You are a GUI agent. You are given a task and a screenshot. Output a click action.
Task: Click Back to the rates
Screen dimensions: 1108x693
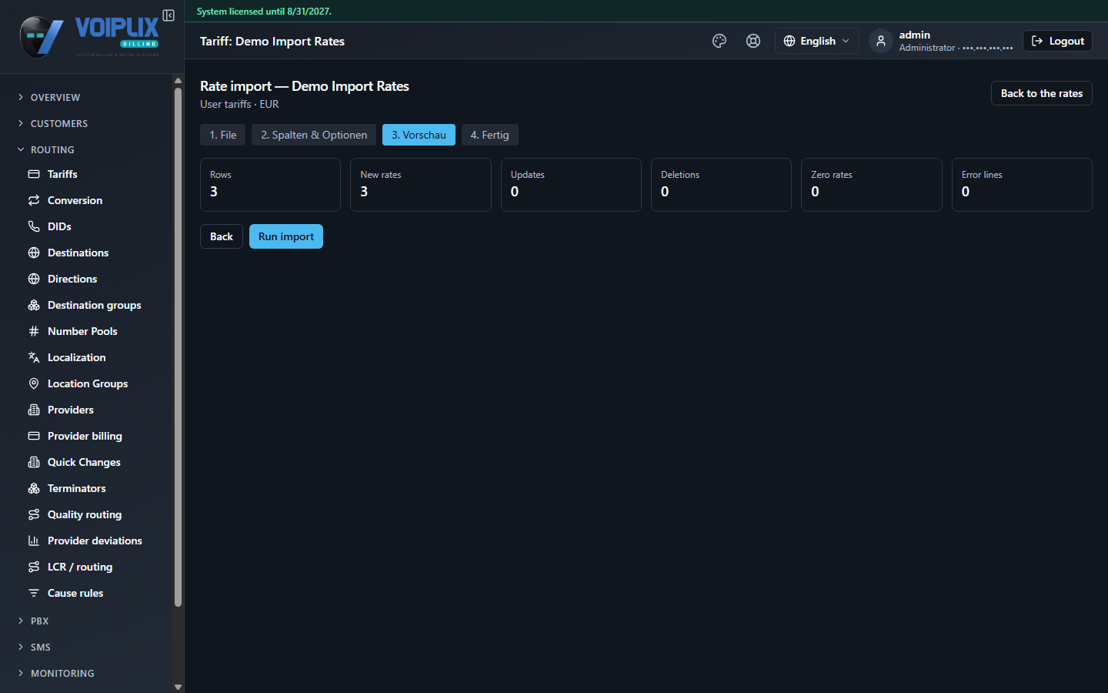click(x=1042, y=93)
